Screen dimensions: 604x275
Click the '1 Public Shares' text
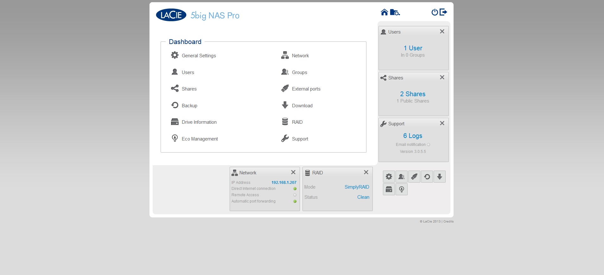pyautogui.click(x=413, y=101)
